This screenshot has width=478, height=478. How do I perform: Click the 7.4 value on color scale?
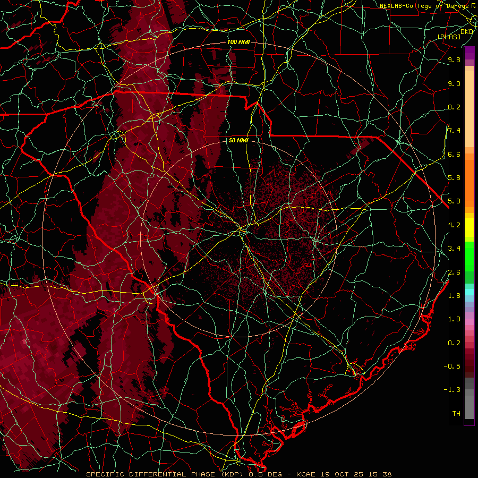coord(454,131)
